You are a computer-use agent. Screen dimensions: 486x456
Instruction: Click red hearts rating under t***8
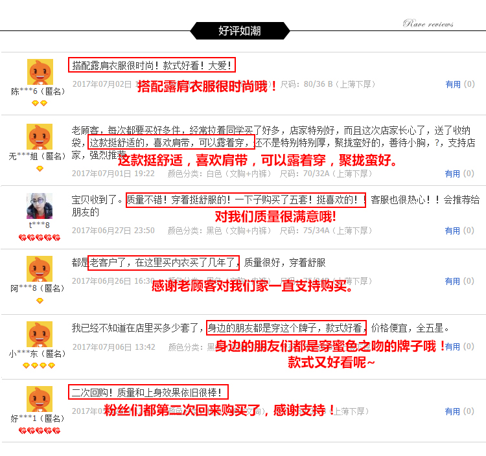[x=40, y=238]
